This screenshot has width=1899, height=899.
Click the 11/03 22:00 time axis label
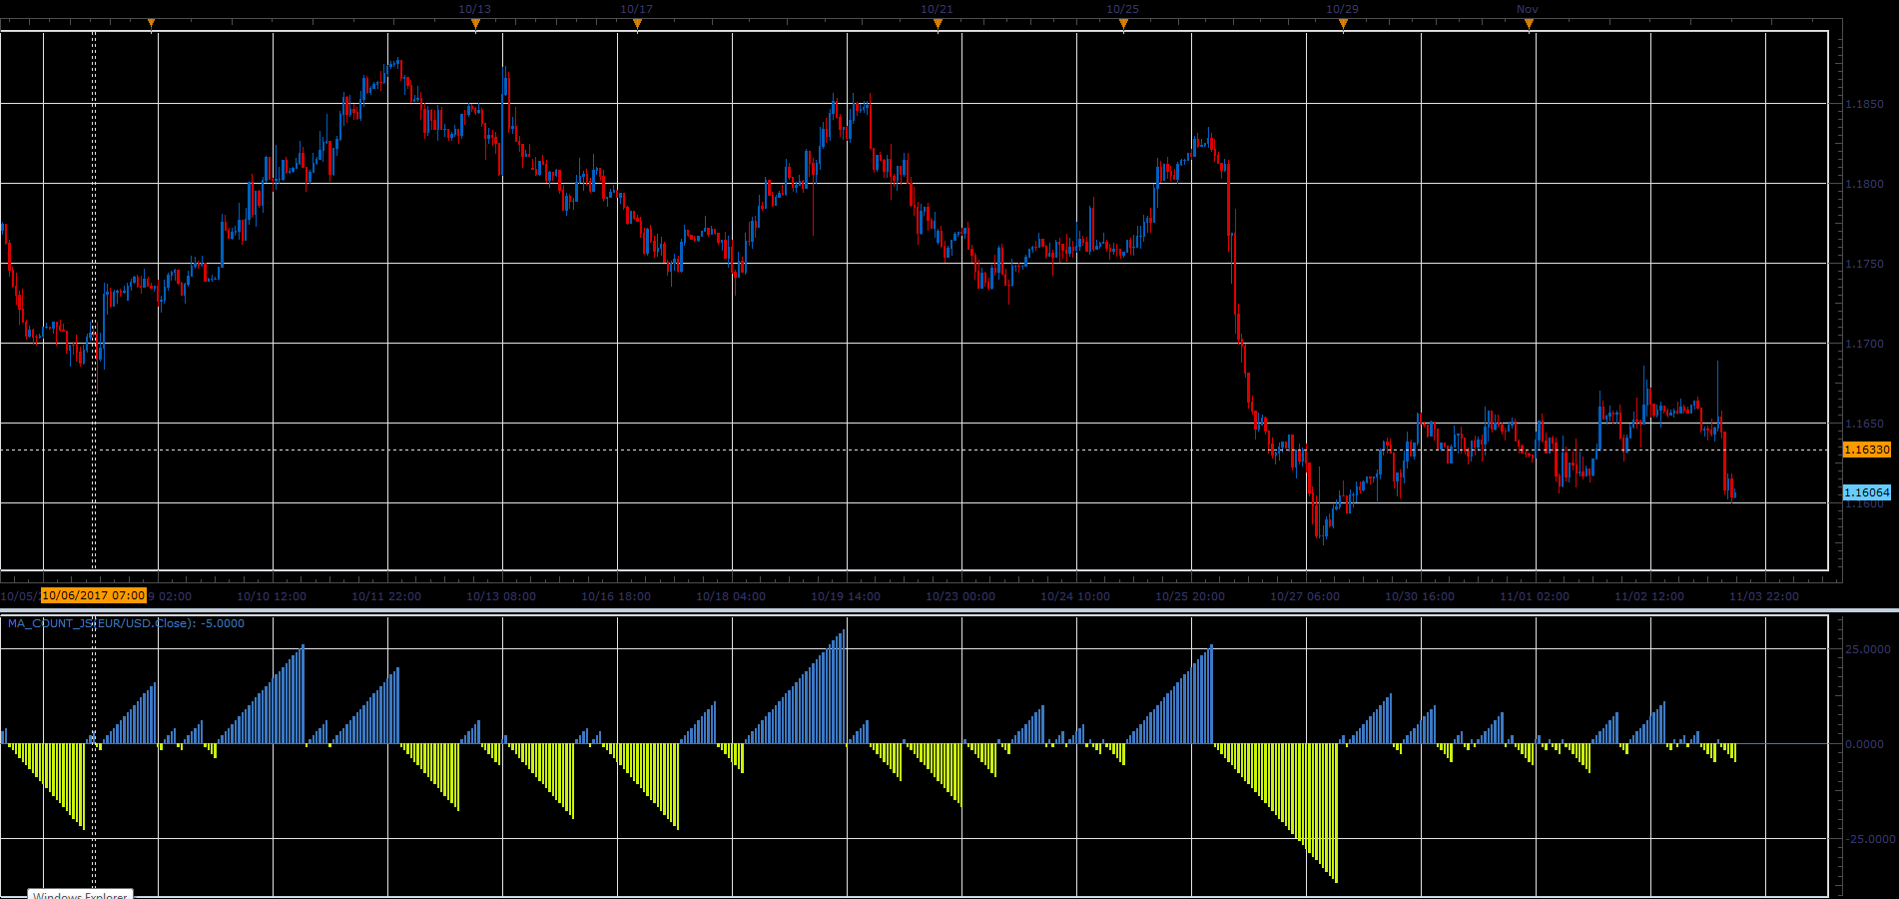[x=1764, y=596]
